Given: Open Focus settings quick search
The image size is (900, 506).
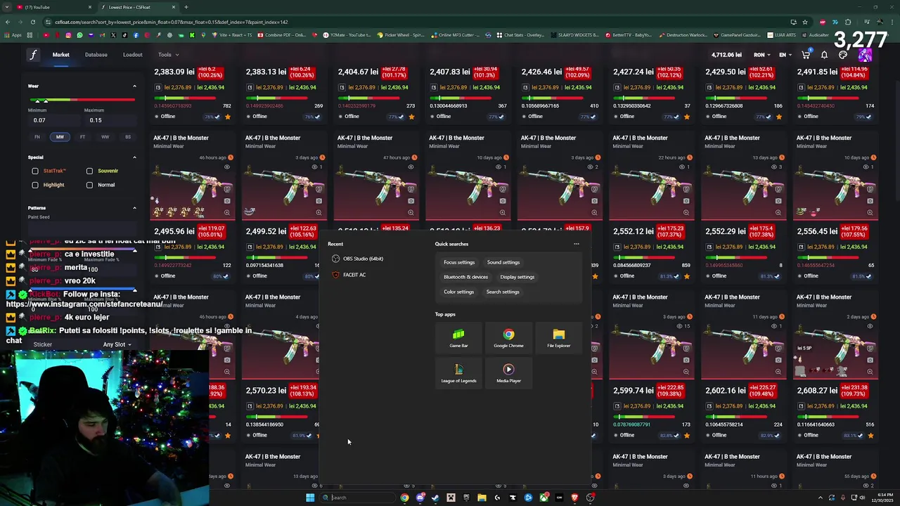Looking at the screenshot, I should [x=459, y=262].
